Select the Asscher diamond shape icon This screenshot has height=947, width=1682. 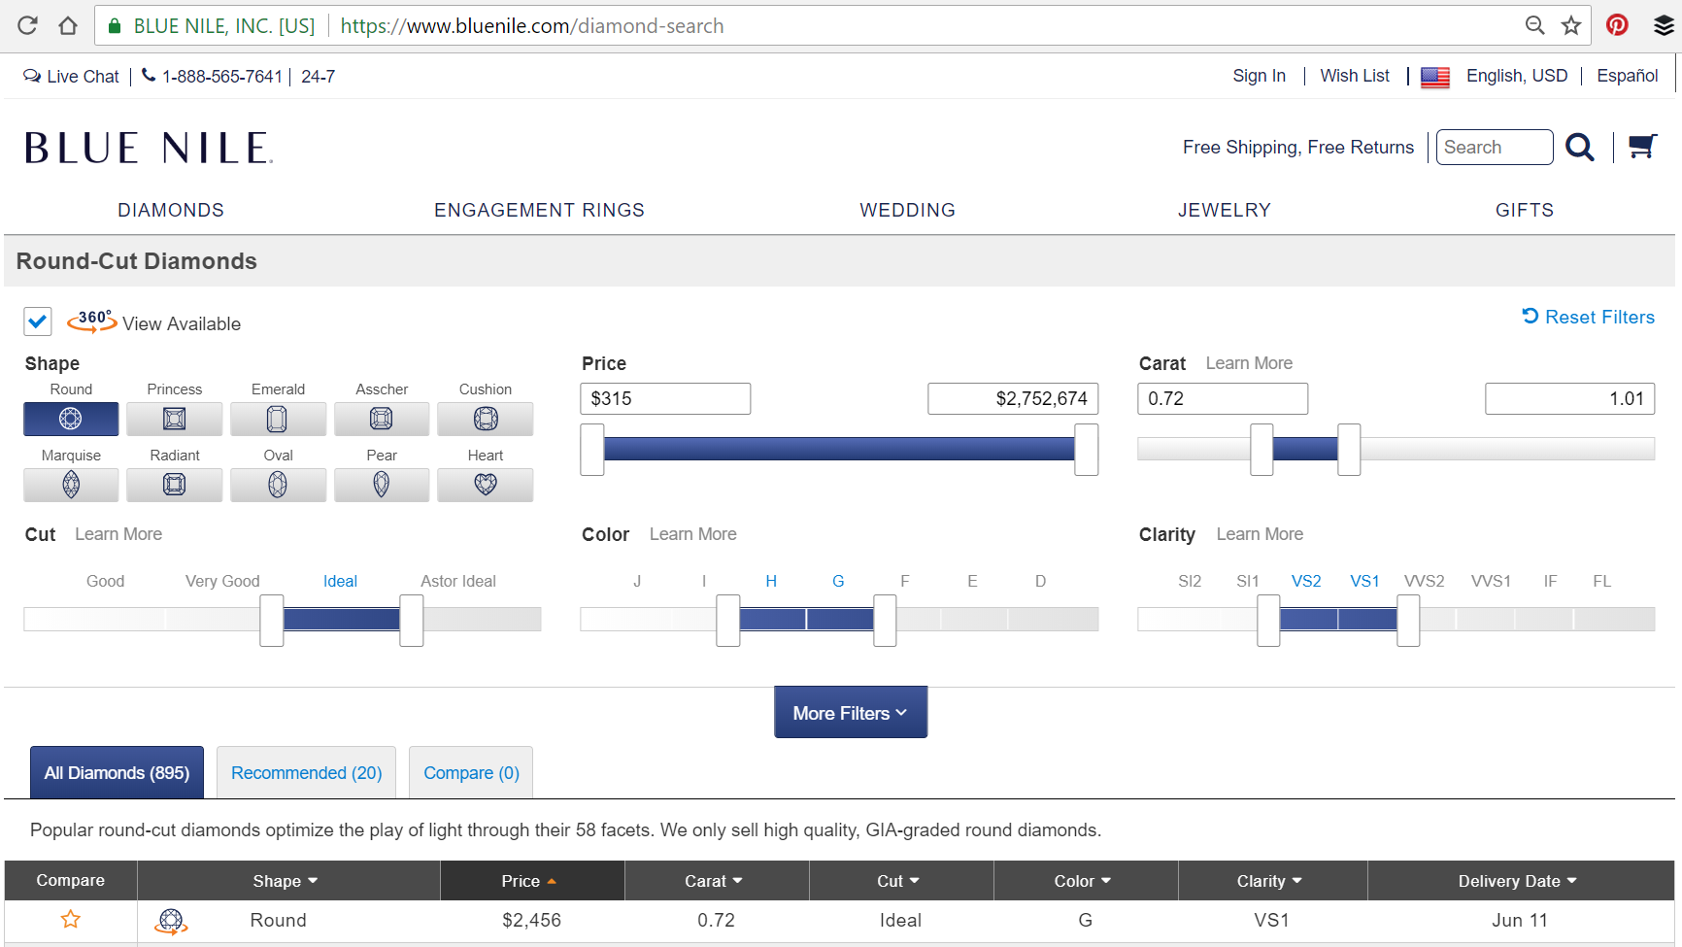tap(382, 419)
